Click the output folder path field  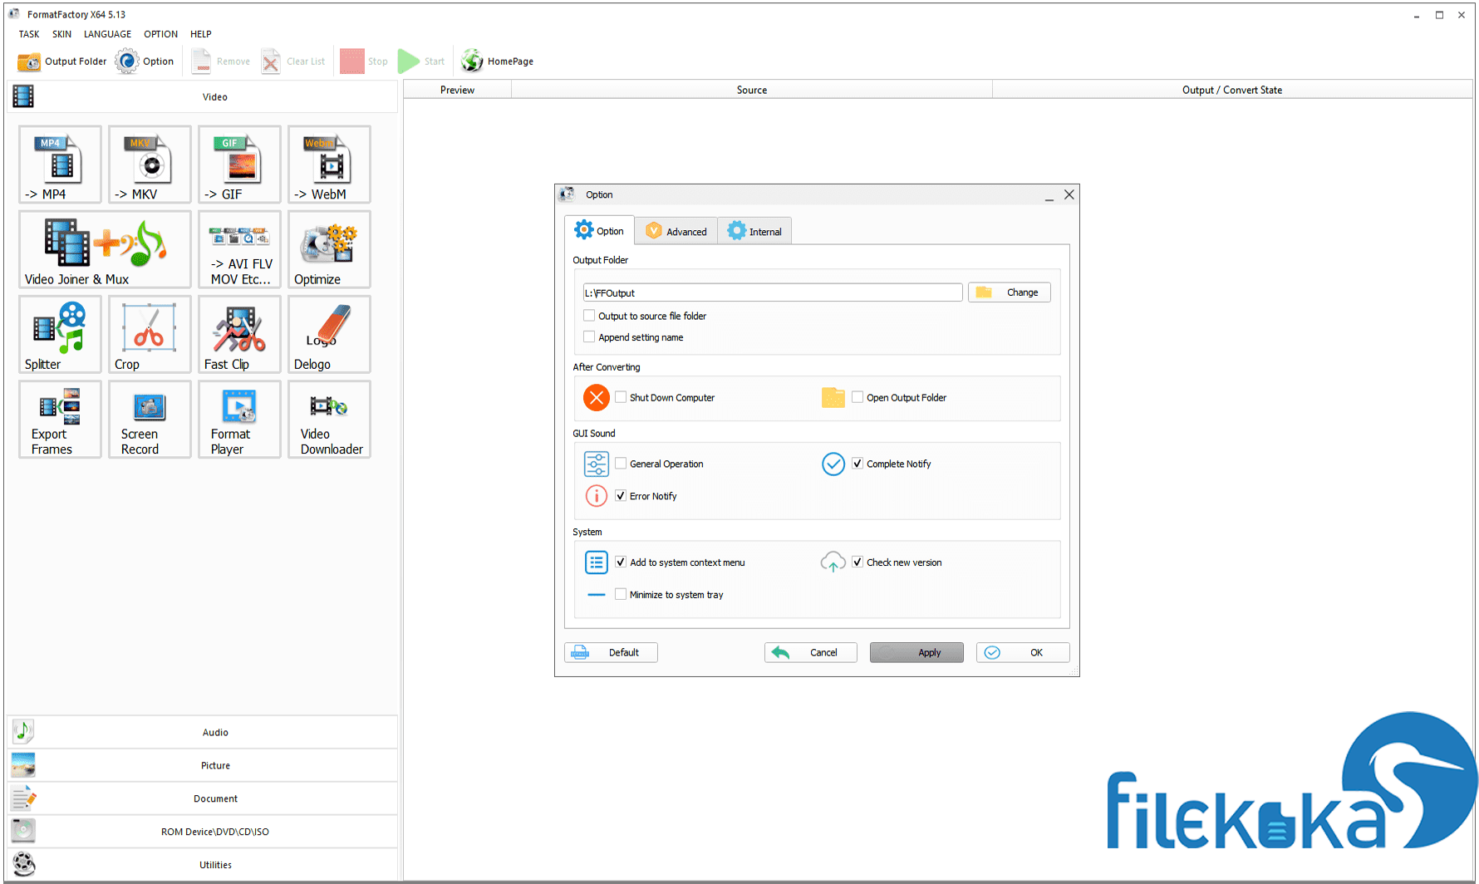[x=773, y=292]
